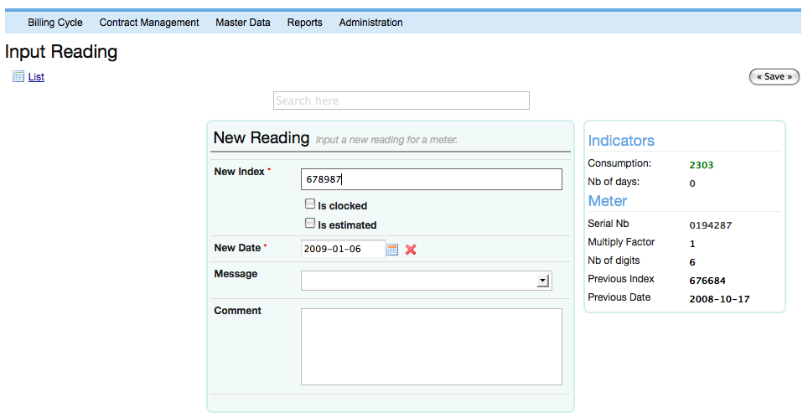This screenshot has height=418, width=808.
Task: Clear the date with the red X icon
Action: click(411, 250)
